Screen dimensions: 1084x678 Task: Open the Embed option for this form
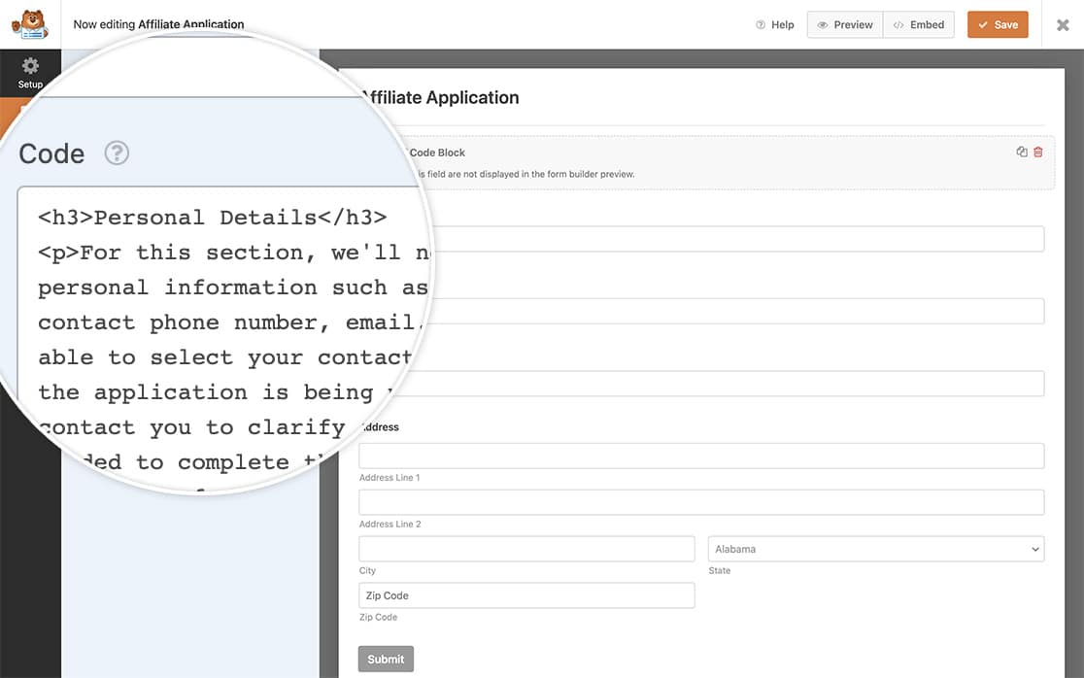pos(919,24)
